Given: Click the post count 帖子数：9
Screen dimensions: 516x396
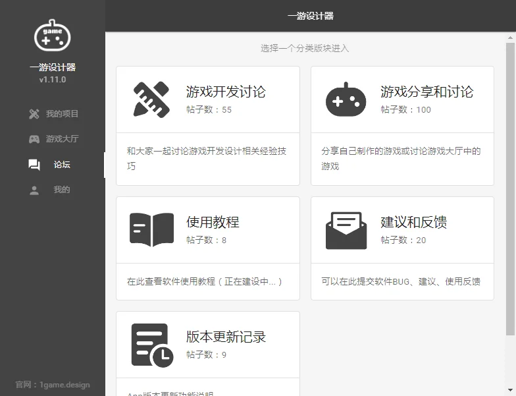Looking at the screenshot, I should click(206, 354).
